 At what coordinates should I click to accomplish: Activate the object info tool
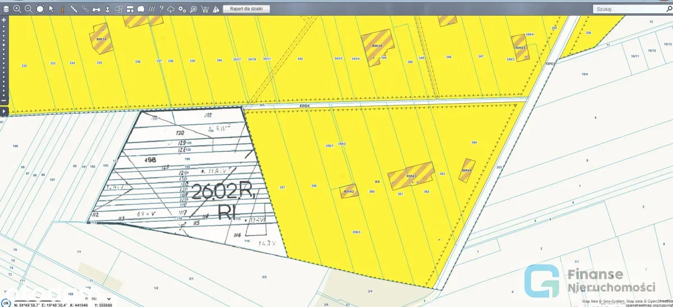coord(62,9)
